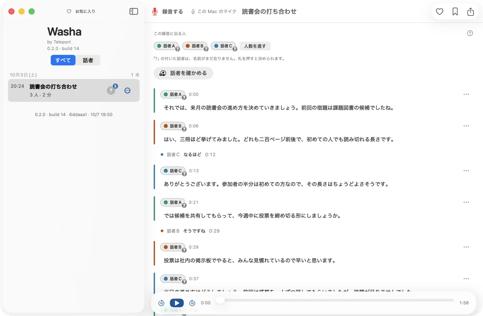Switch to the すべて tab
The image size is (483, 316).
(x=63, y=60)
